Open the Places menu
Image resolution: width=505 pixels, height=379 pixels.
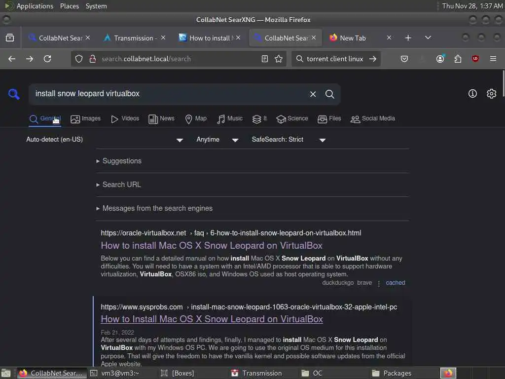69,6
